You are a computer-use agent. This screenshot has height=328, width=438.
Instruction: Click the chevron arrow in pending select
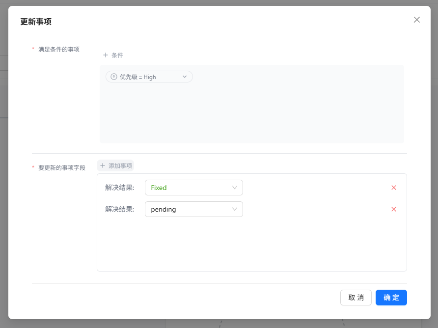point(235,209)
